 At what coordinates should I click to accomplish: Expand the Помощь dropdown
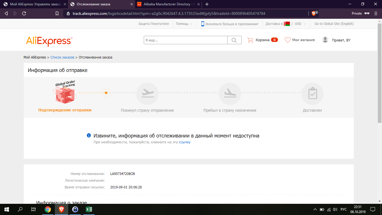coord(184,24)
